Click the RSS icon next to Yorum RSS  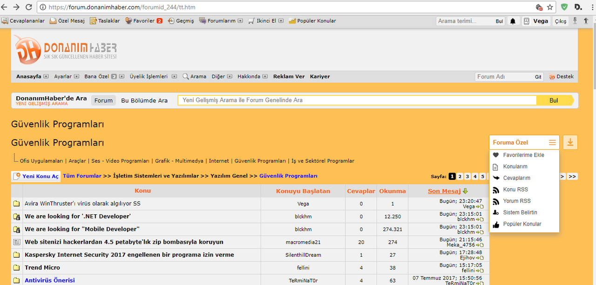(496, 201)
